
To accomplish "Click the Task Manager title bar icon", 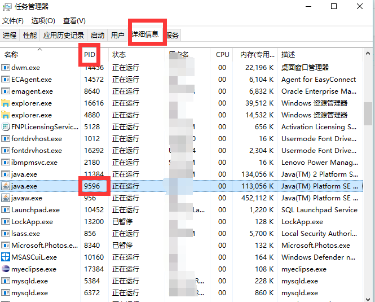I will (x=7, y=7).
